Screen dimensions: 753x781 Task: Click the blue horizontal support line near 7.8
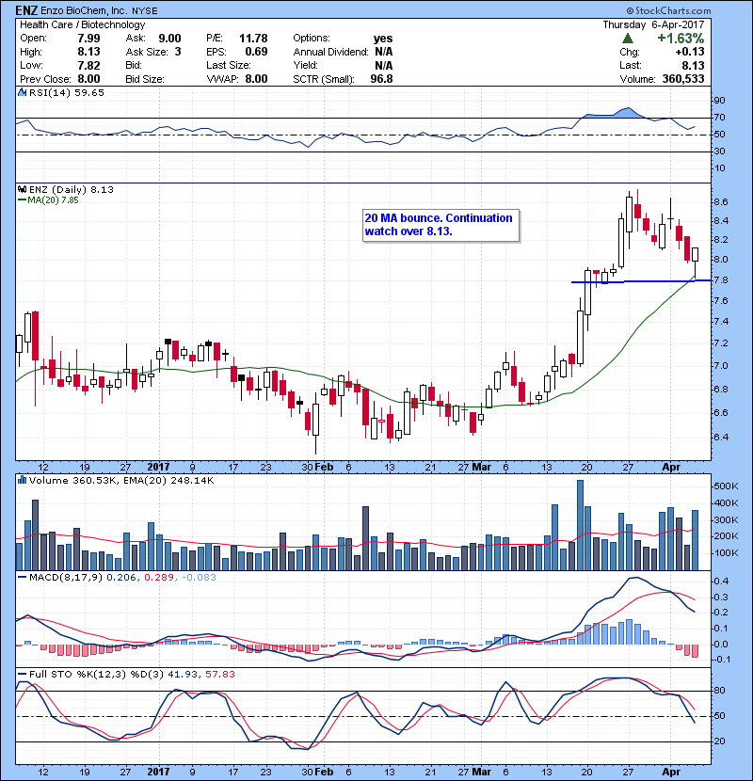(640, 281)
